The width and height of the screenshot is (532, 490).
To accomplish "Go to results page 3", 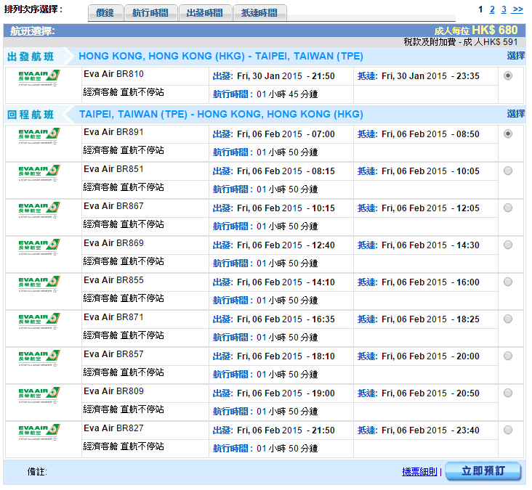I will pyautogui.click(x=504, y=9).
